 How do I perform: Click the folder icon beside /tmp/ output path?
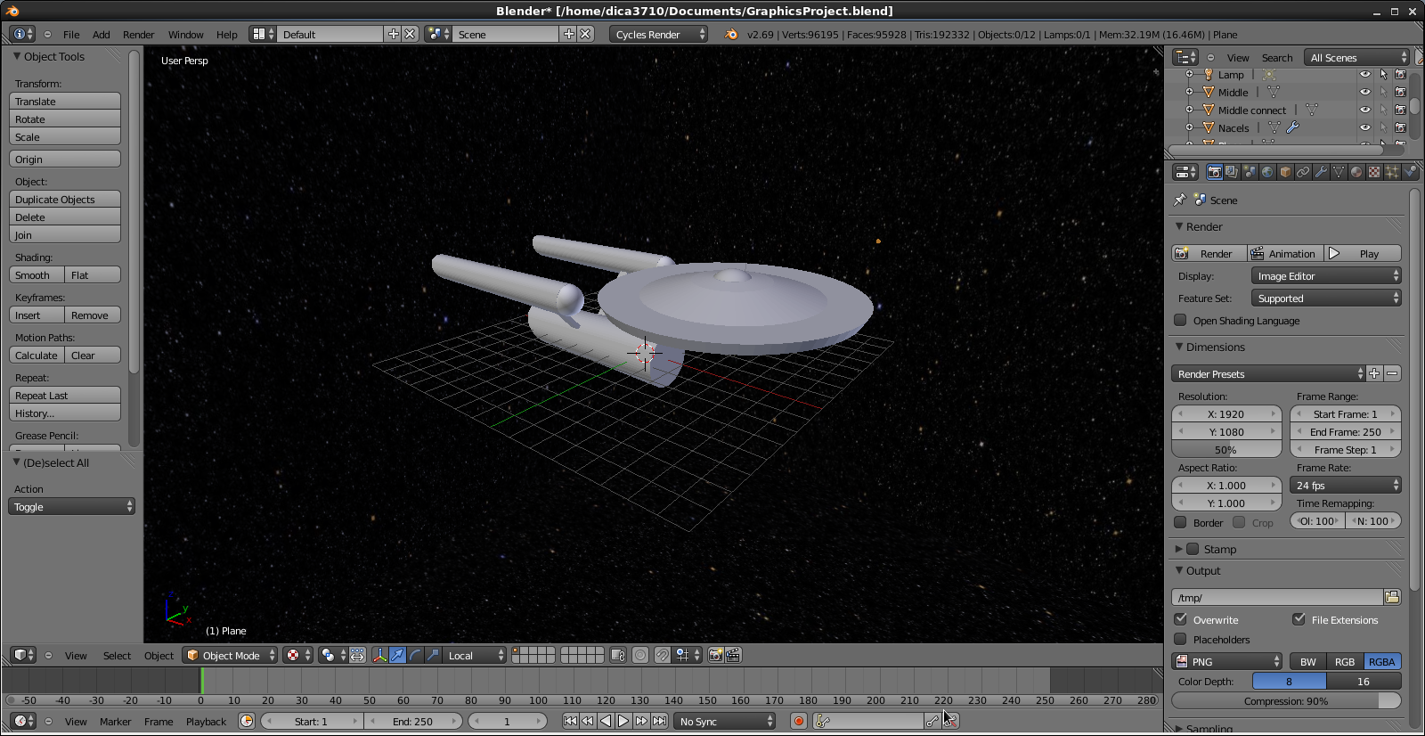1392,597
